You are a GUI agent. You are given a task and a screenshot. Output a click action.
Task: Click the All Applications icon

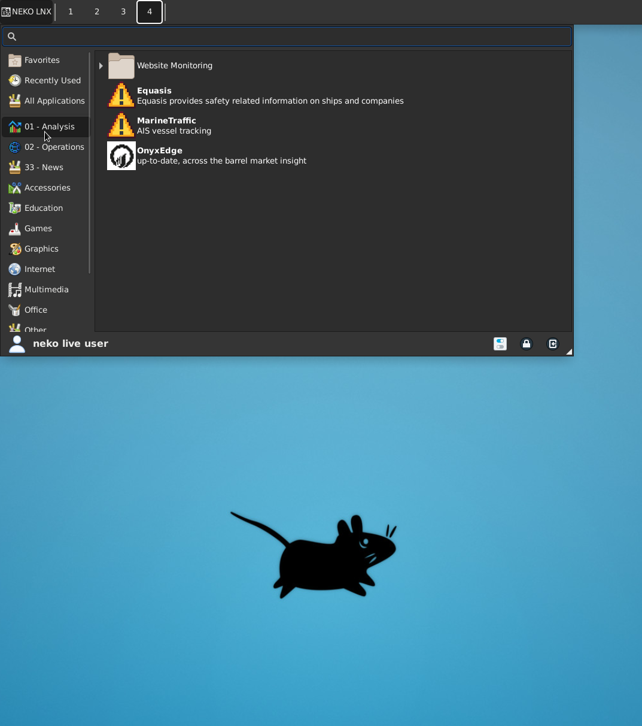15,101
